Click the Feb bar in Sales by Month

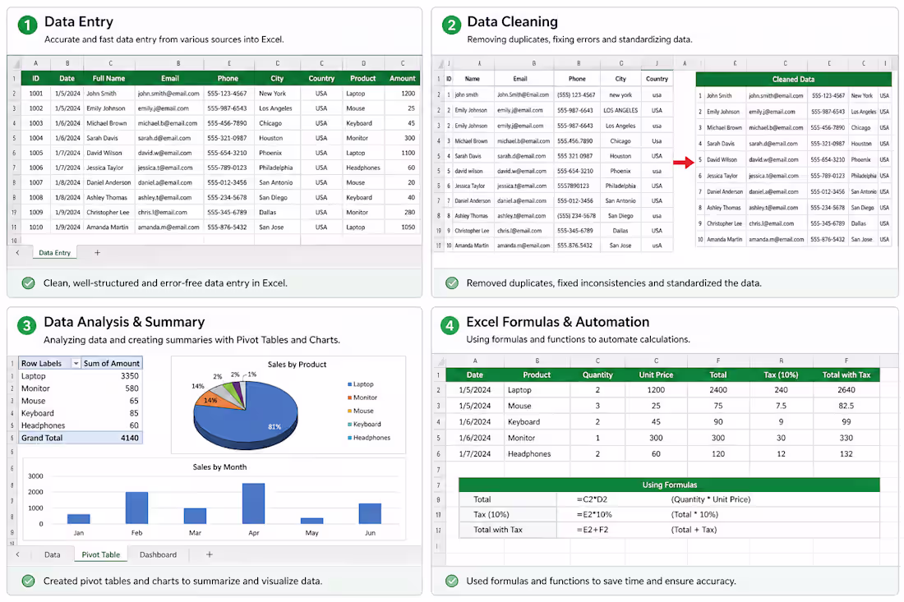[x=136, y=508]
